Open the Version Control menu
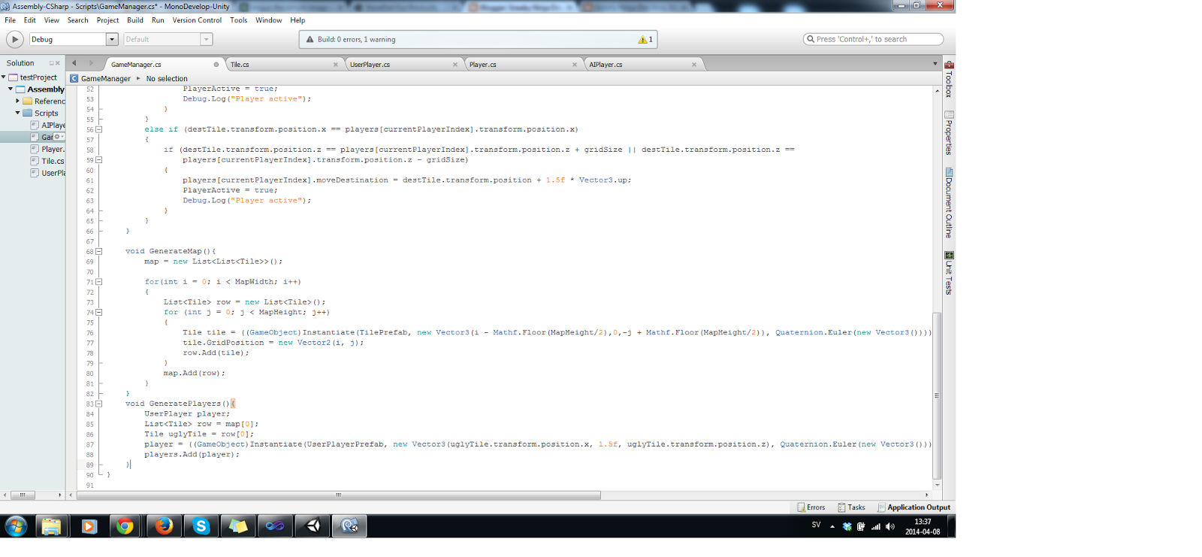Viewport: 1202px width, 557px height. click(x=197, y=20)
